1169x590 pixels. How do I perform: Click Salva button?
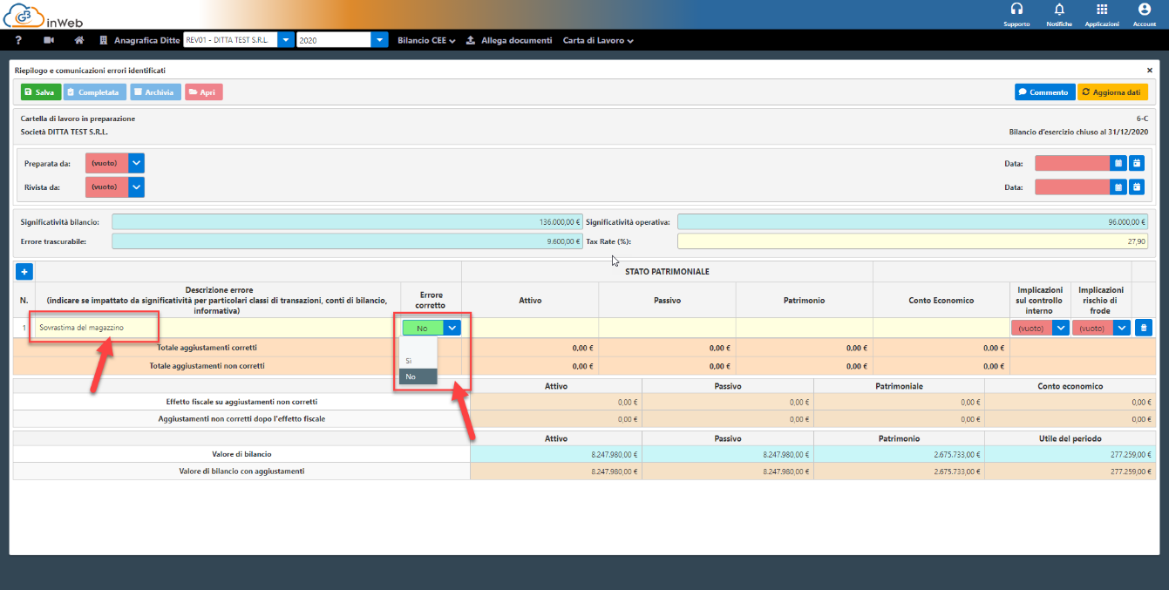pos(40,92)
